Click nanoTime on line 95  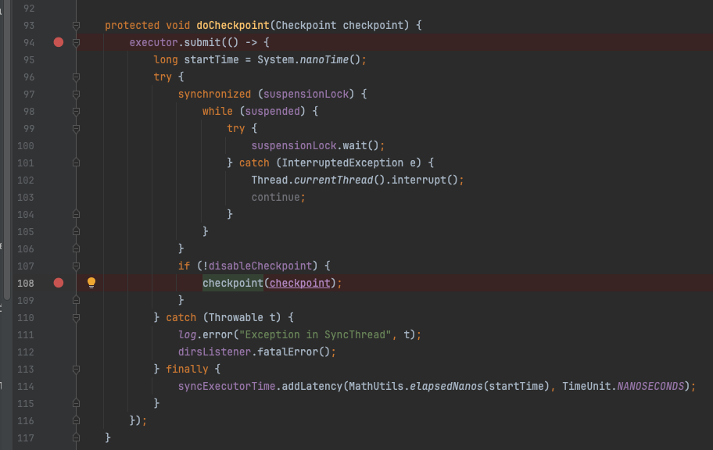(x=324, y=59)
